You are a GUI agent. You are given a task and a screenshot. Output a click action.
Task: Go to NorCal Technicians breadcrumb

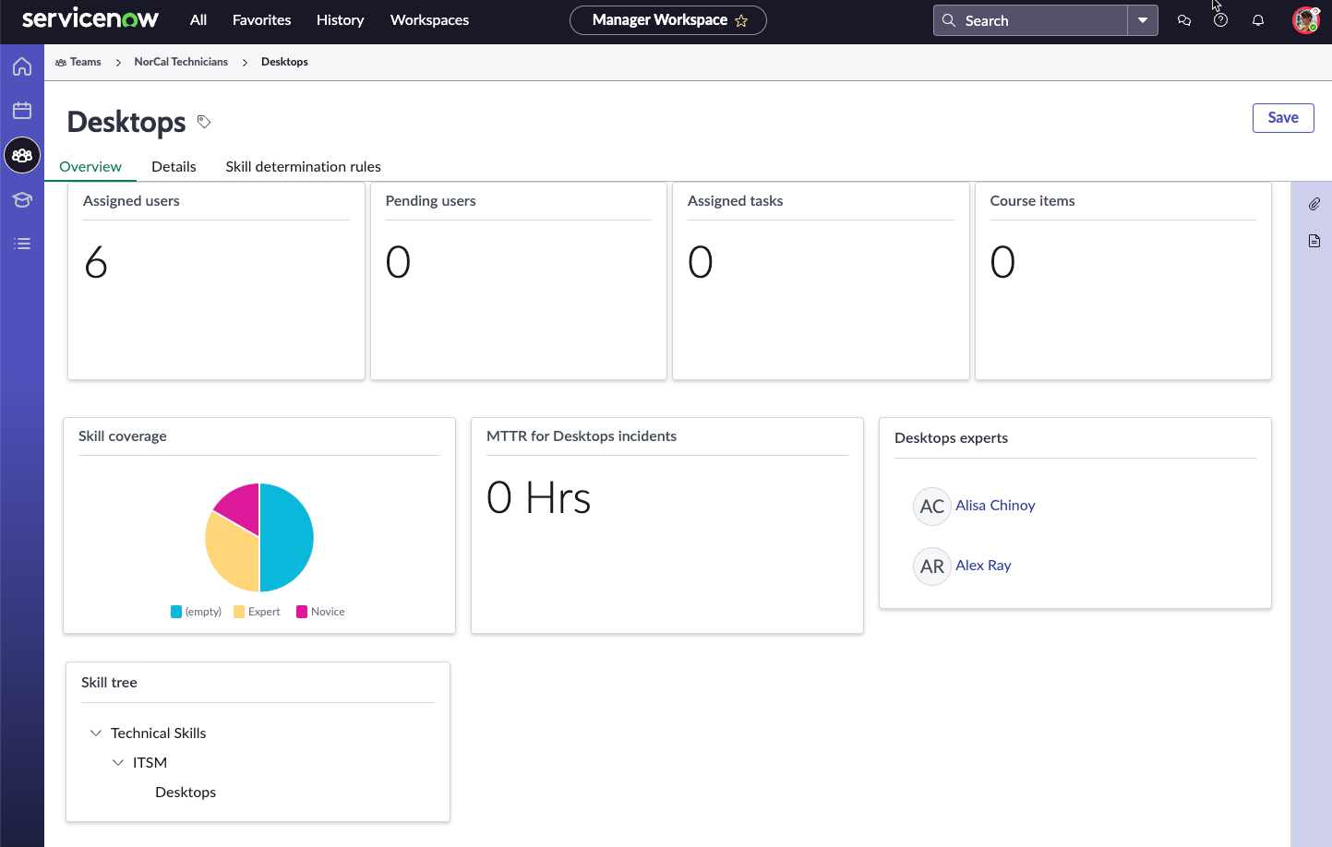[181, 62]
